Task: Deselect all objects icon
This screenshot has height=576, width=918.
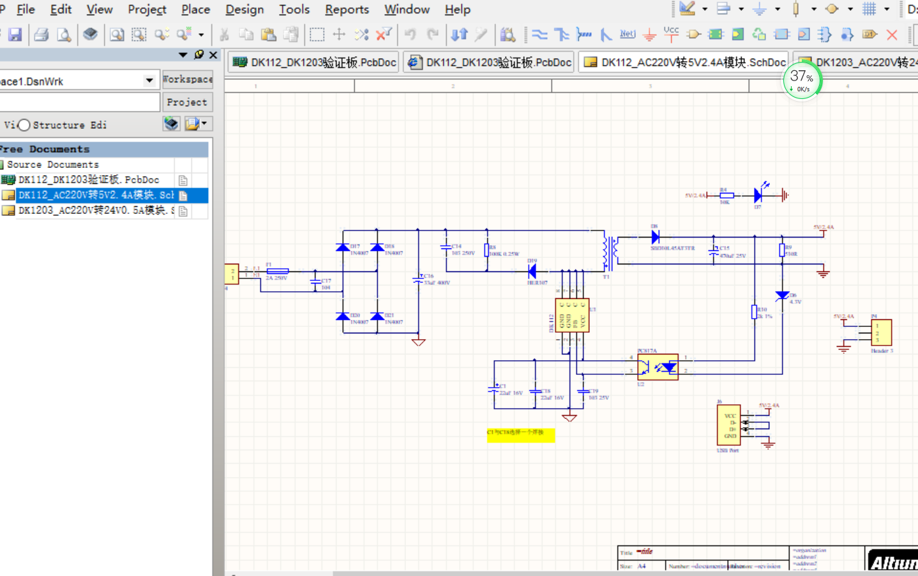Action: pos(361,34)
